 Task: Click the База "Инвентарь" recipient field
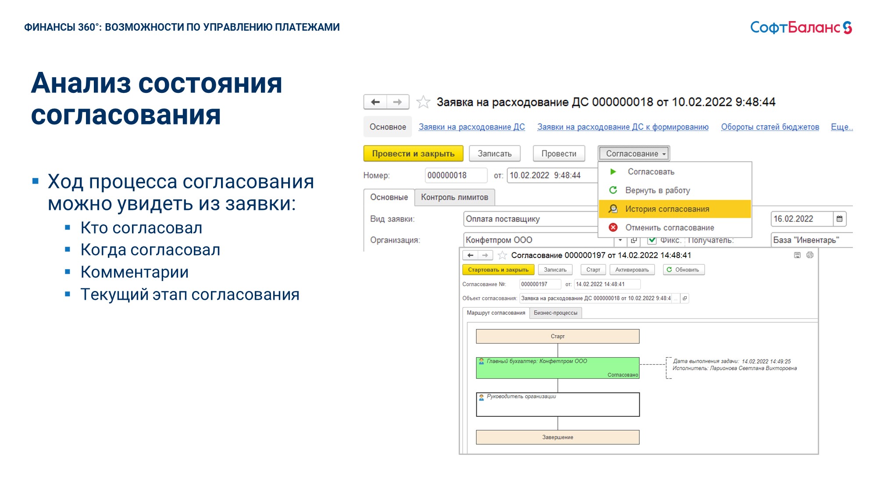812,240
